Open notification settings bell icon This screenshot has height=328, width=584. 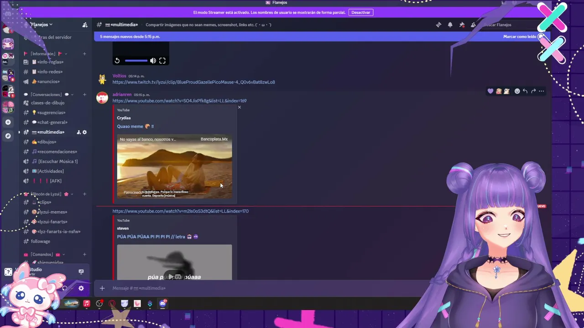[x=450, y=25]
